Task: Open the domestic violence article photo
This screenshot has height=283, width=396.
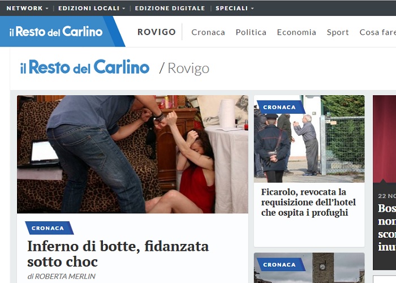Action: (132, 154)
